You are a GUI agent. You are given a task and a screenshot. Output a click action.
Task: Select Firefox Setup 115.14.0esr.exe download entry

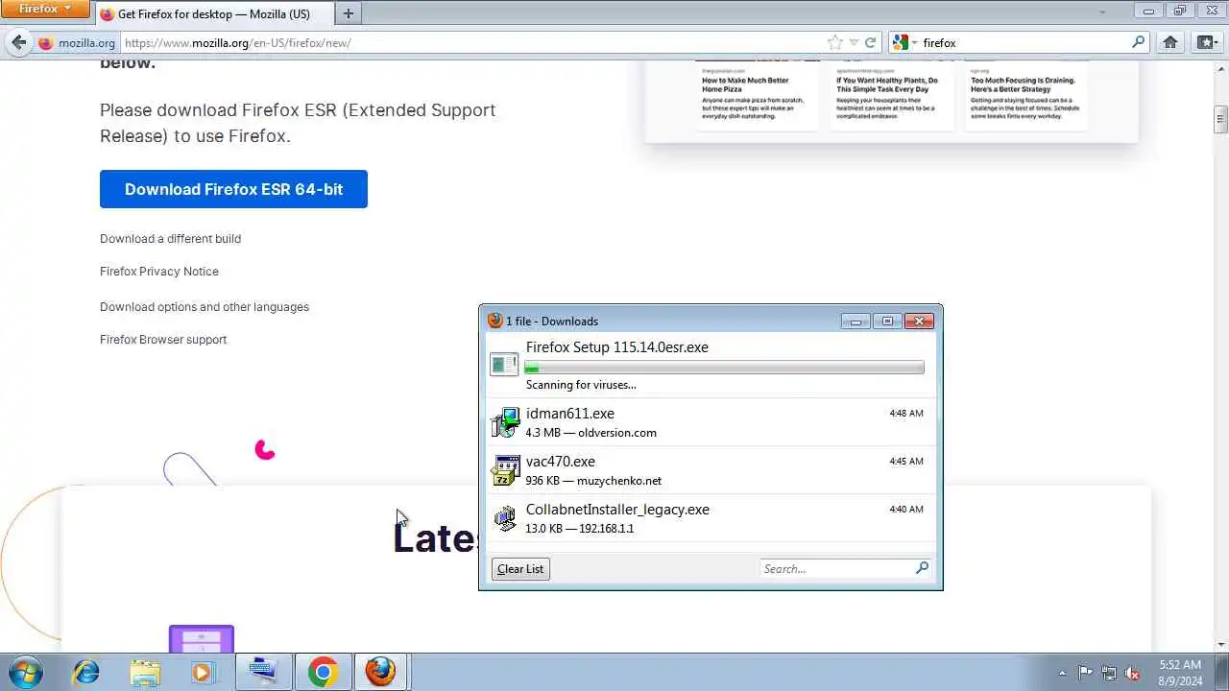coord(711,366)
